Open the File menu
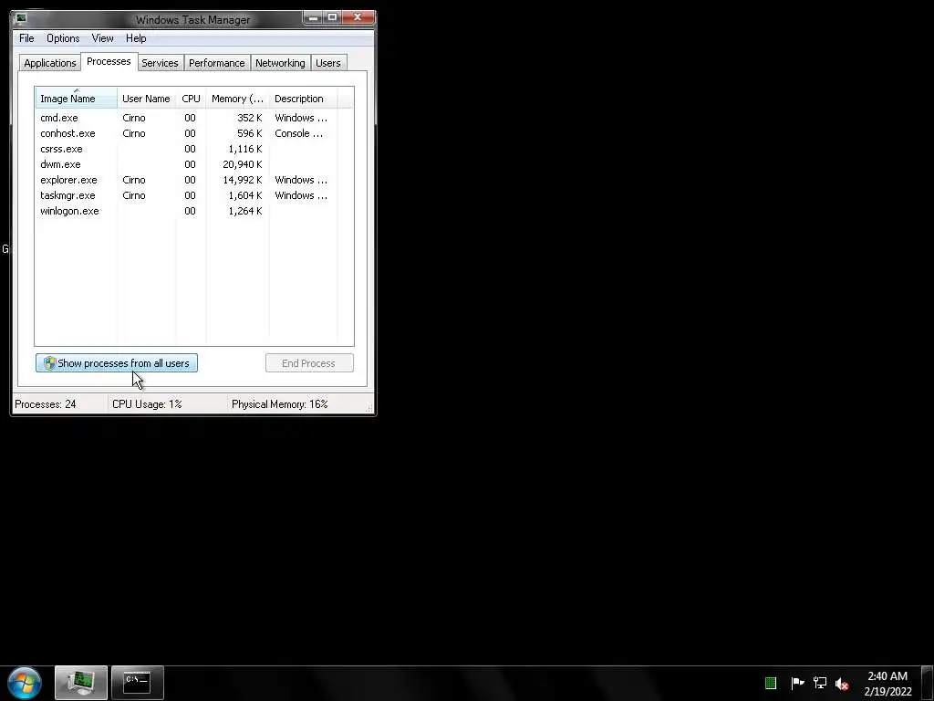This screenshot has height=701, width=934. coord(26,38)
